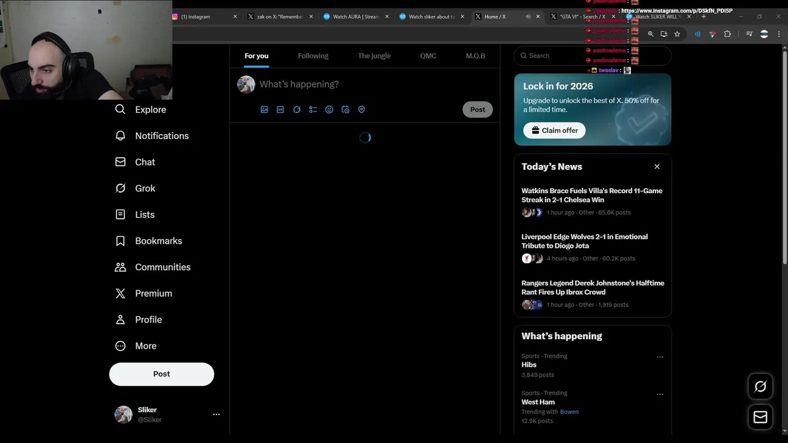Click the Sliker account avatar at bottom left
Image resolution: width=788 pixels, height=443 pixels.
[x=124, y=415]
